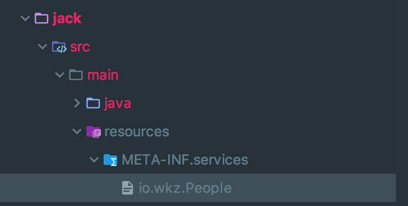This screenshot has width=408, height=206.
Task: Collapse the META-INF.services chevron
Action: tap(94, 160)
